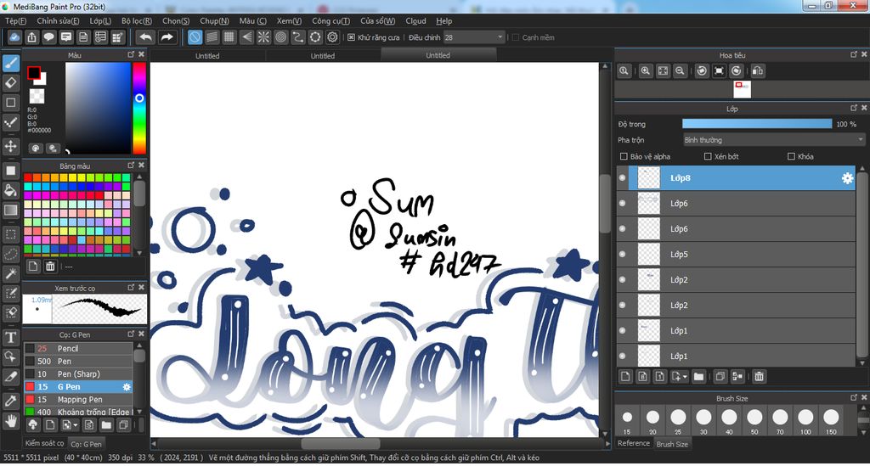Enable Xén bớt clipping checkbox

(x=708, y=157)
